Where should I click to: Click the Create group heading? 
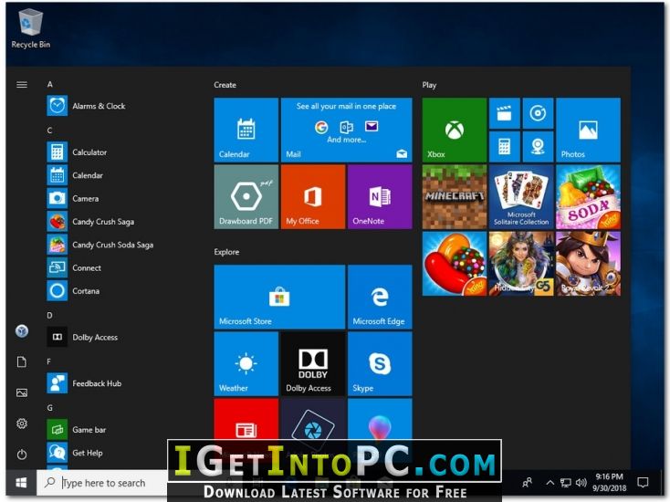pyautogui.click(x=225, y=85)
